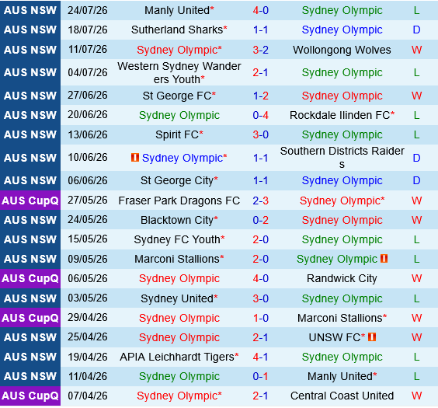Click the D result on the 18/07/26 row
This screenshot has width=438, height=408.
416,30
